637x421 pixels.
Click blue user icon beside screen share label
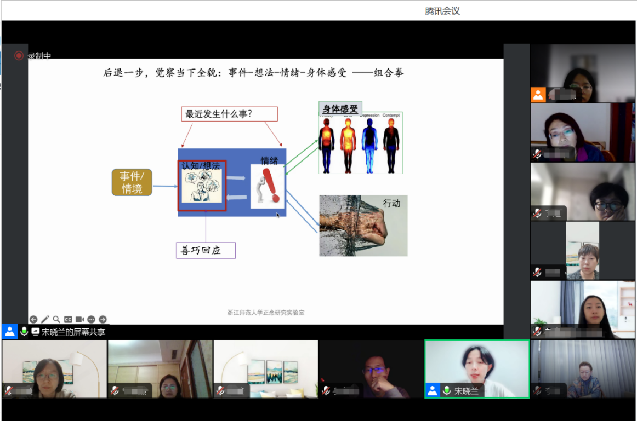[10, 332]
